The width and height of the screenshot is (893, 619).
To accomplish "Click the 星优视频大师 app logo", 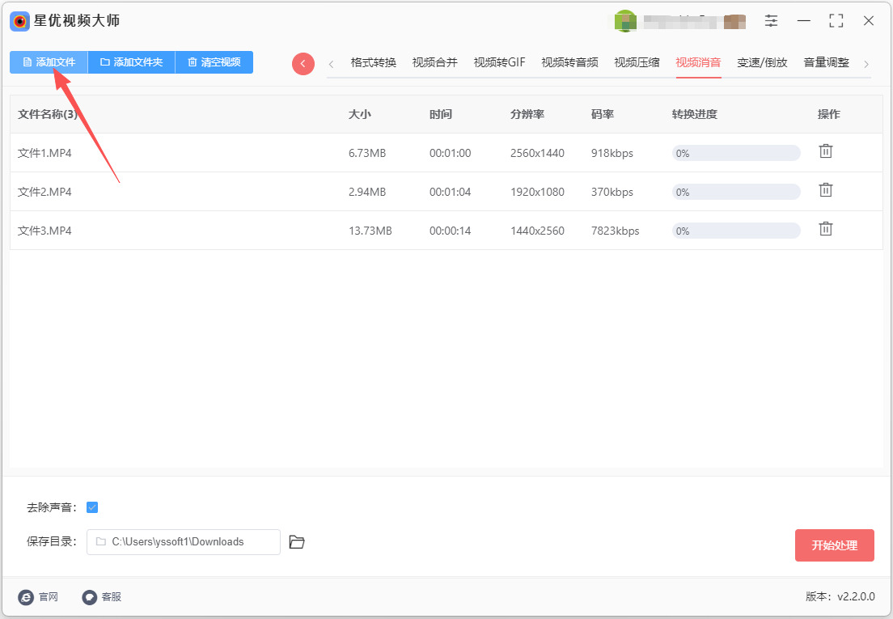I will tap(20, 22).
